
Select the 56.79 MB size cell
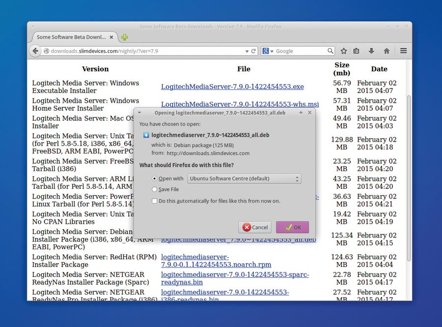point(342,87)
